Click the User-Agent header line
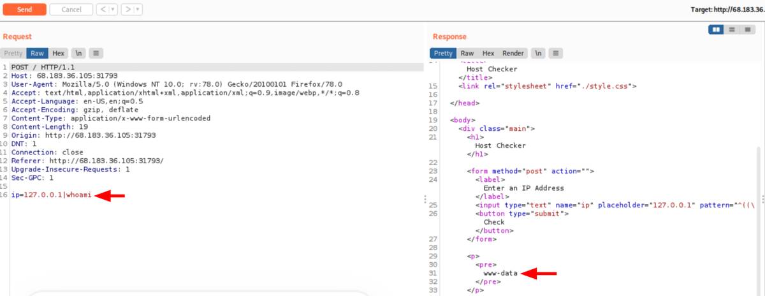765x296 pixels. 177,84
